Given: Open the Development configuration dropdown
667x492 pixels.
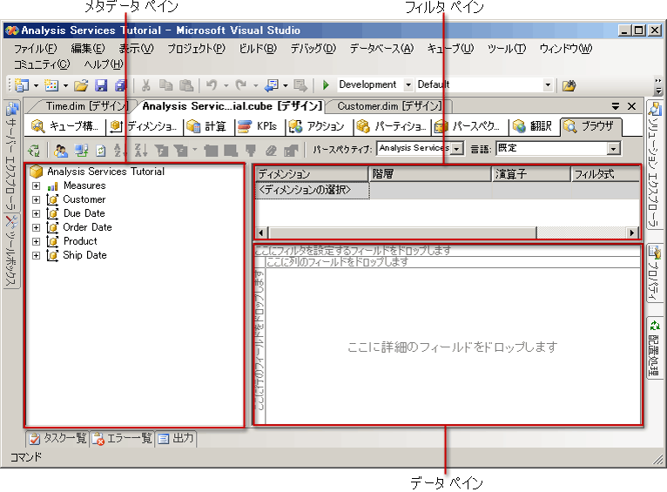Looking at the screenshot, I should click(x=408, y=85).
